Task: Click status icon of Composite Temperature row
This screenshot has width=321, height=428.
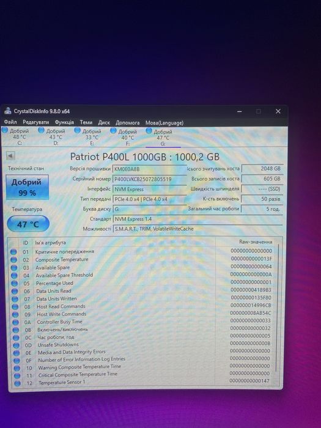Action: pyautogui.click(x=13, y=260)
